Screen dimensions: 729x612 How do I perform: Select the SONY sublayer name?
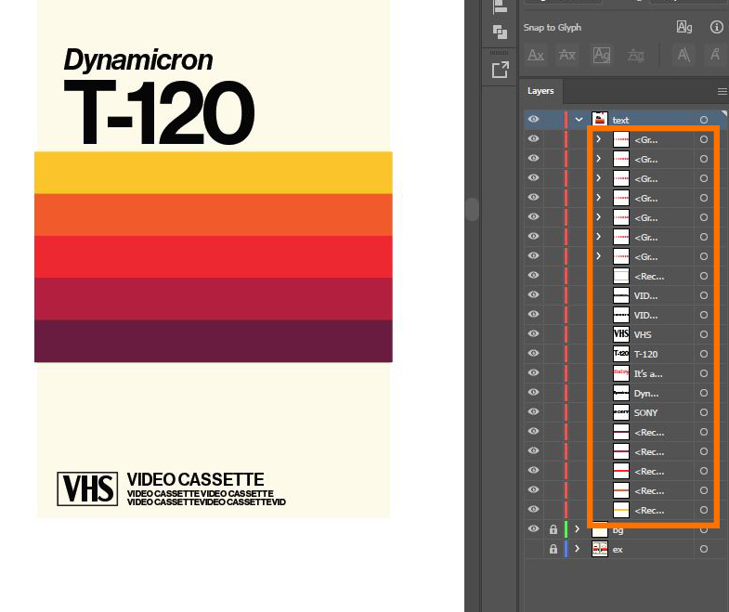[x=645, y=413]
